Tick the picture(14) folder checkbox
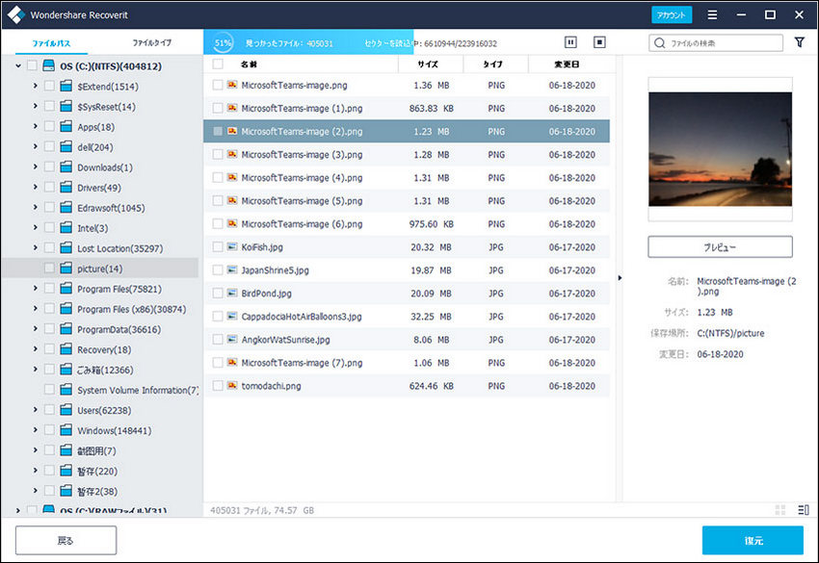The width and height of the screenshot is (819, 563). coord(49,269)
